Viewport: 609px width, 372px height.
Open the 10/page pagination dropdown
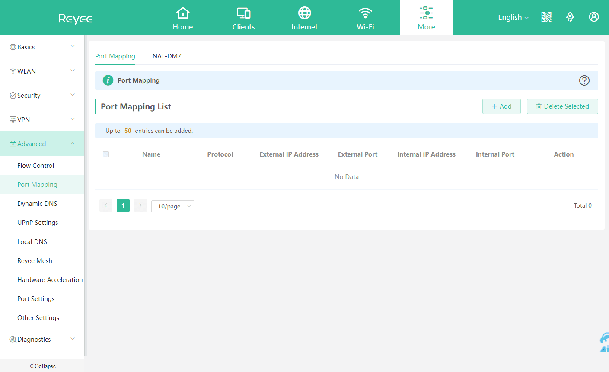coord(173,206)
